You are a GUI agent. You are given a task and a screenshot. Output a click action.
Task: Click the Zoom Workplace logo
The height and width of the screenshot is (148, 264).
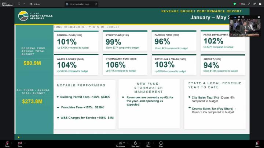click(x=7, y=4)
